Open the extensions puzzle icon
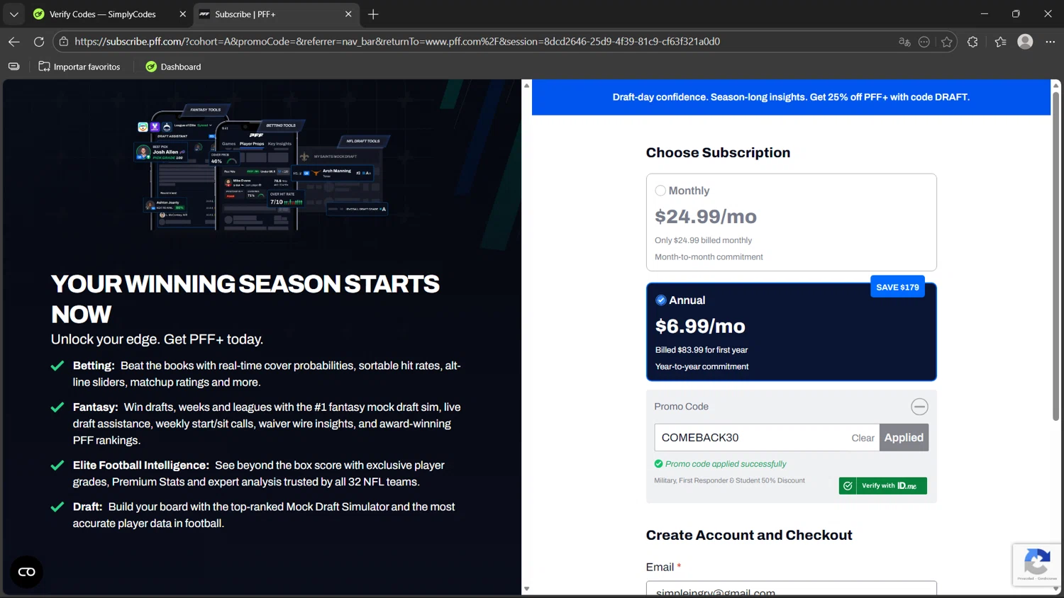This screenshot has height=598, width=1064. pyautogui.click(x=972, y=42)
